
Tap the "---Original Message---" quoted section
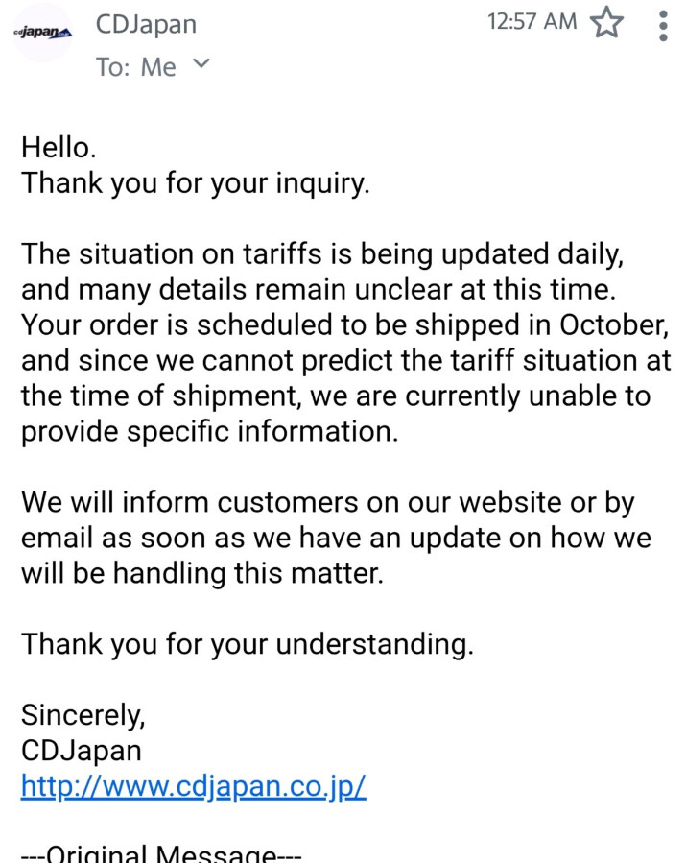[161, 853]
